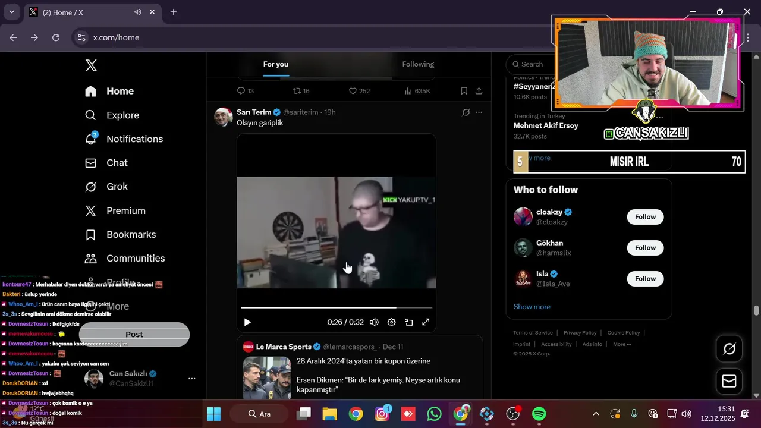Open Cookie Policy link
The height and width of the screenshot is (428, 761).
coord(624,333)
